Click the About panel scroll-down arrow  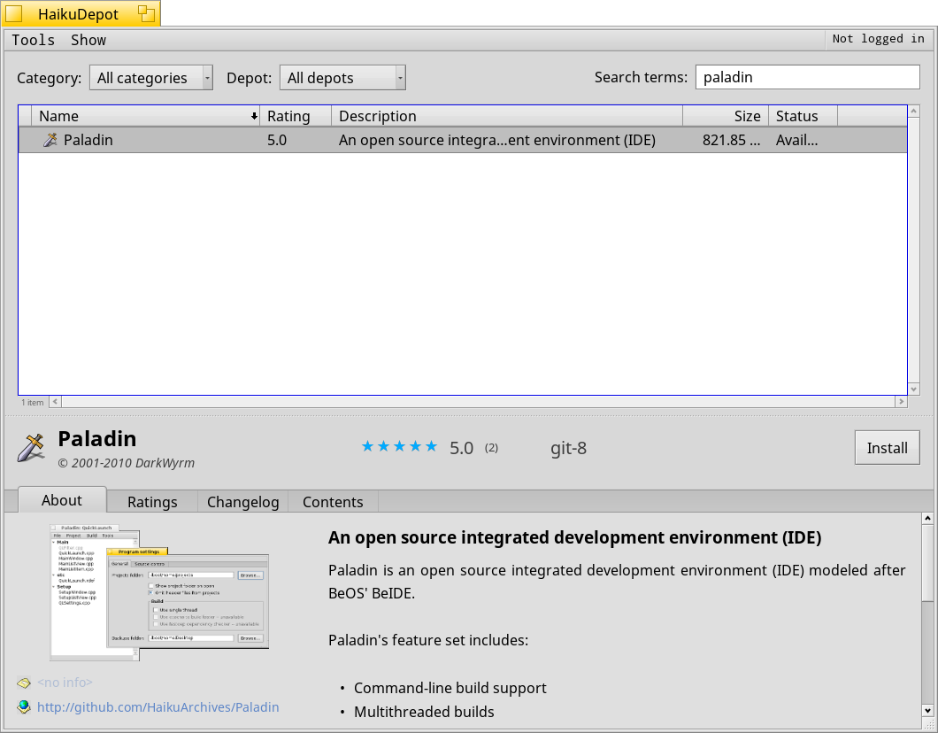pyautogui.click(x=927, y=710)
